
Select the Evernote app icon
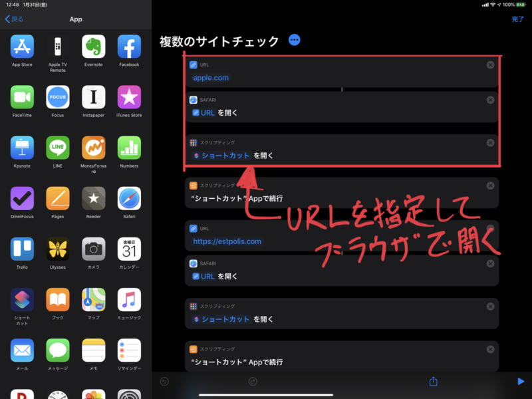pyautogui.click(x=93, y=47)
